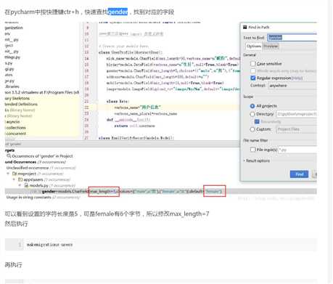This screenshot has height=284, width=333.
Task: Collapse the apps\users node in results tree
Action: point(14,179)
